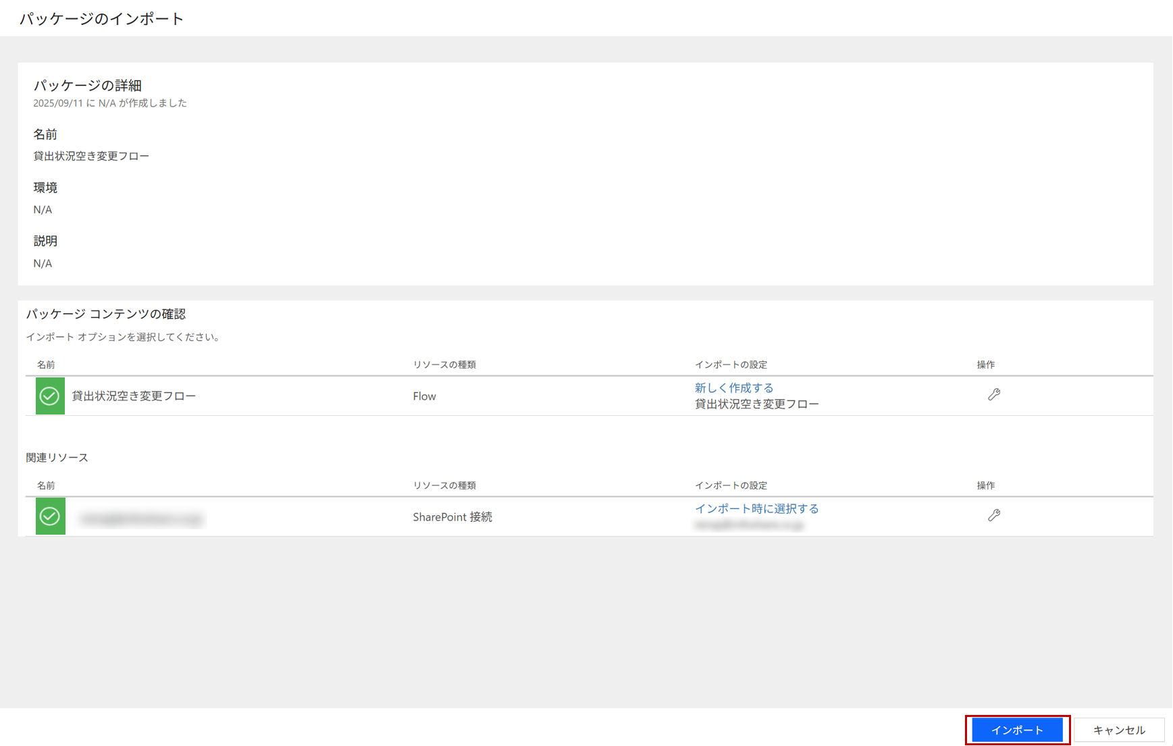Open the 新しく作成する import setting link
The image size is (1173, 746).
(733, 388)
